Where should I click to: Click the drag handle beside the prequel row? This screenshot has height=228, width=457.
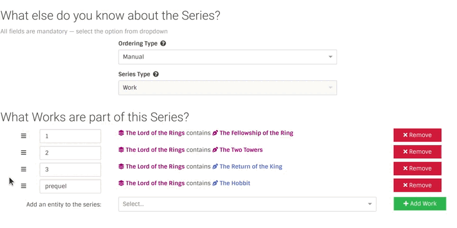tap(24, 186)
